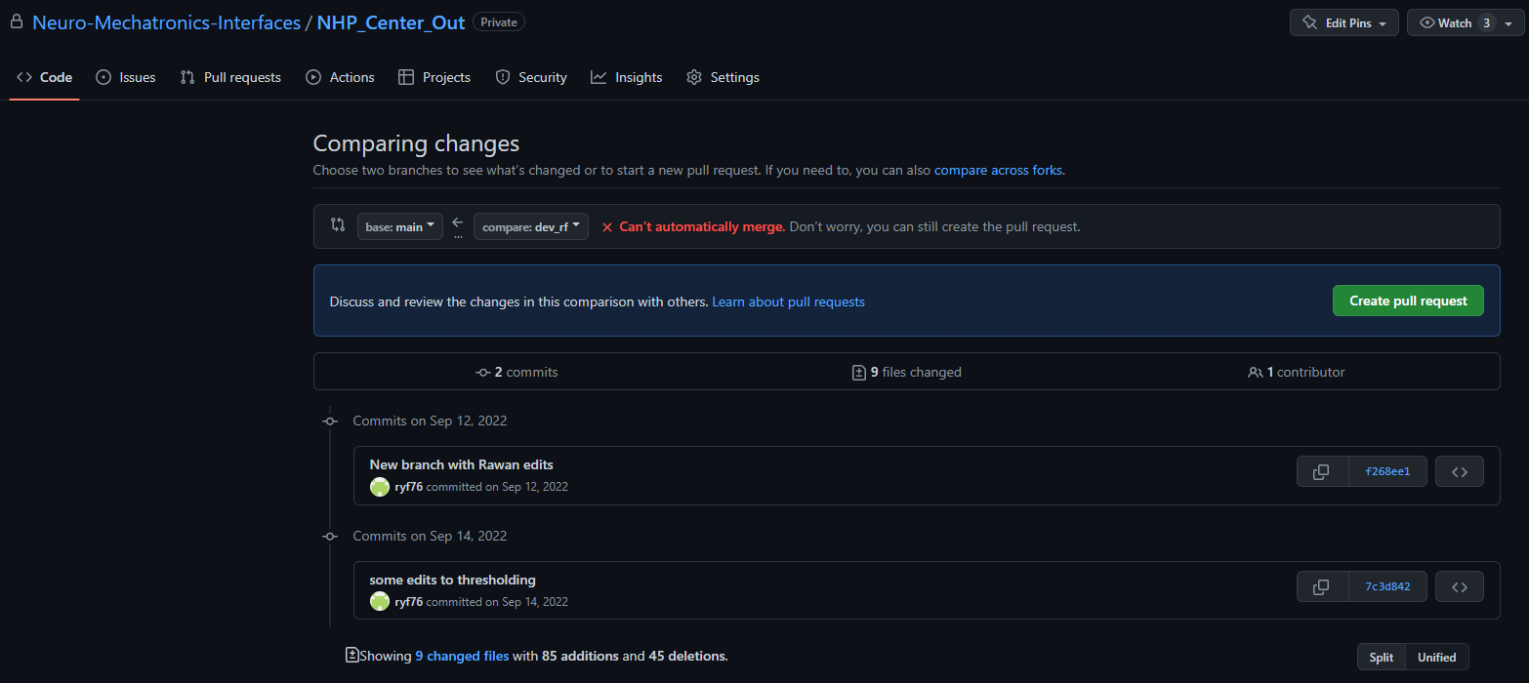Go to the Issues tab
Image resolution: width=1529 pixels, height=683 pixels.
126,77
